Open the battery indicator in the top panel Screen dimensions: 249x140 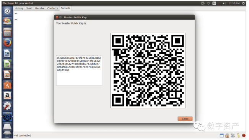pos(220,3)
